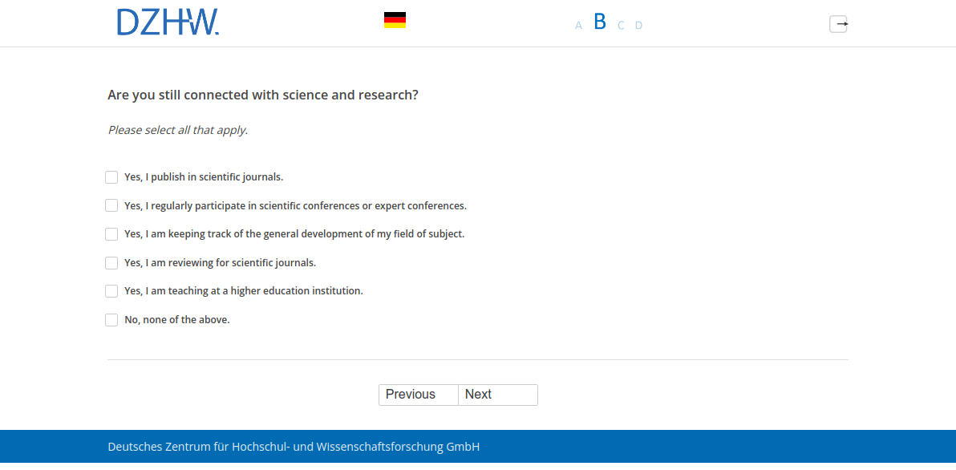Tick checkbox for participating in scientific conferences

tap(111, 205)
